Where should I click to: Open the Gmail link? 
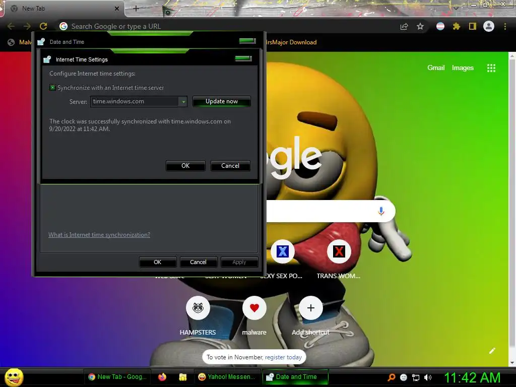(436, 68)
